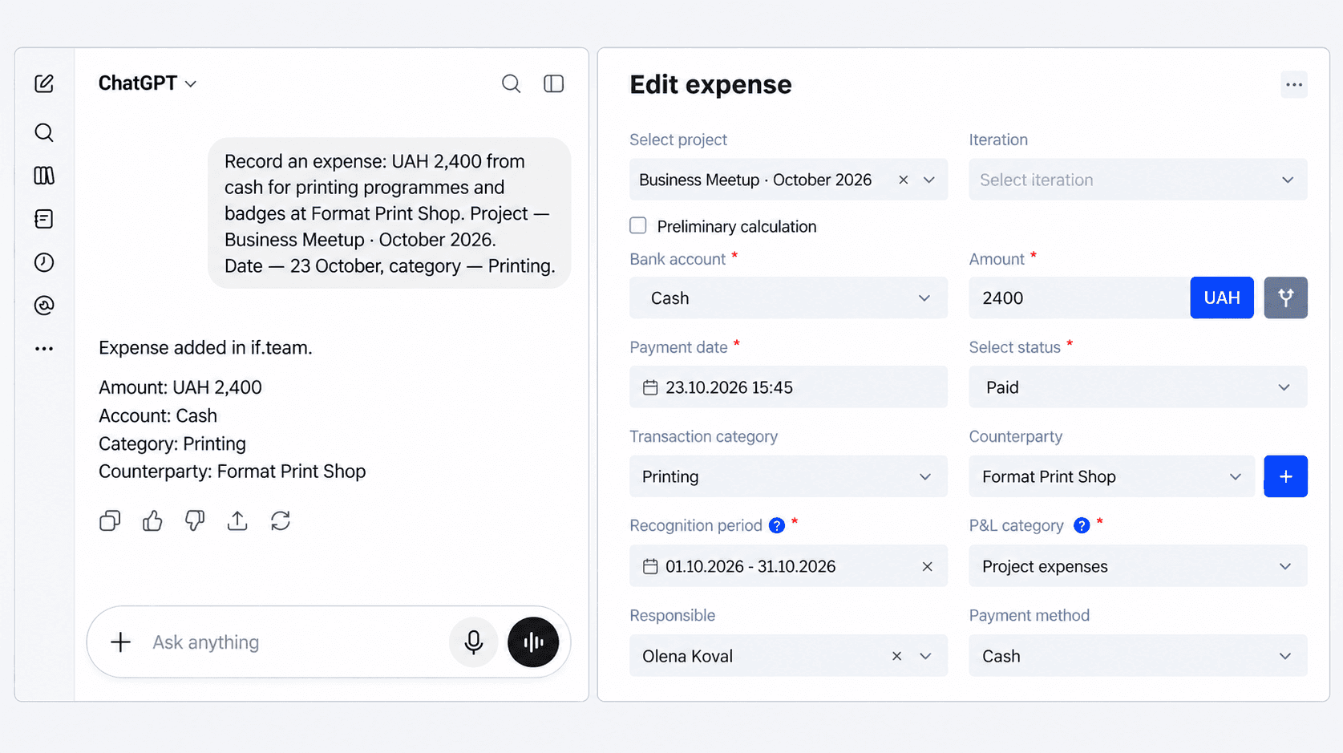Start voice mode with the waveform button

[x=533, y=642]
